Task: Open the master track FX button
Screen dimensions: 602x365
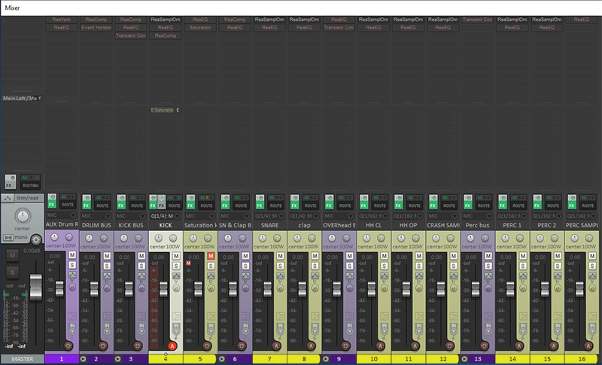Action: [10, 183]
